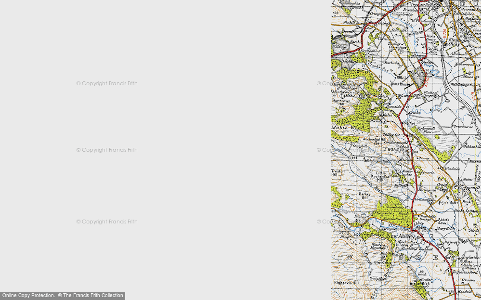Click the Marthrown Hill label
The height and width of the screenshot is (300, 481).
point(341,103)
